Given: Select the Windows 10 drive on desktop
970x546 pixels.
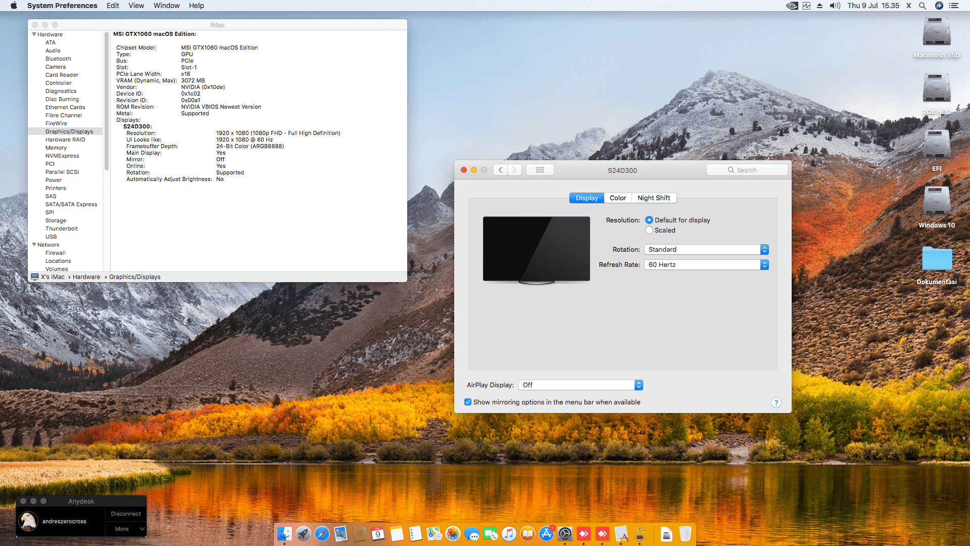Looking at the screenshot, I should pos(937,208).
